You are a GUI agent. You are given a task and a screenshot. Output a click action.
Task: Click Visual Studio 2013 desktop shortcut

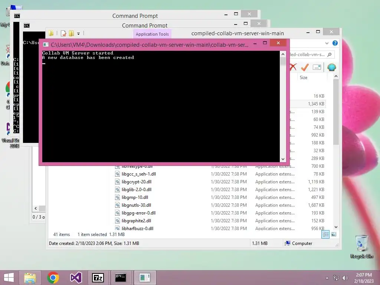point(10,135)
